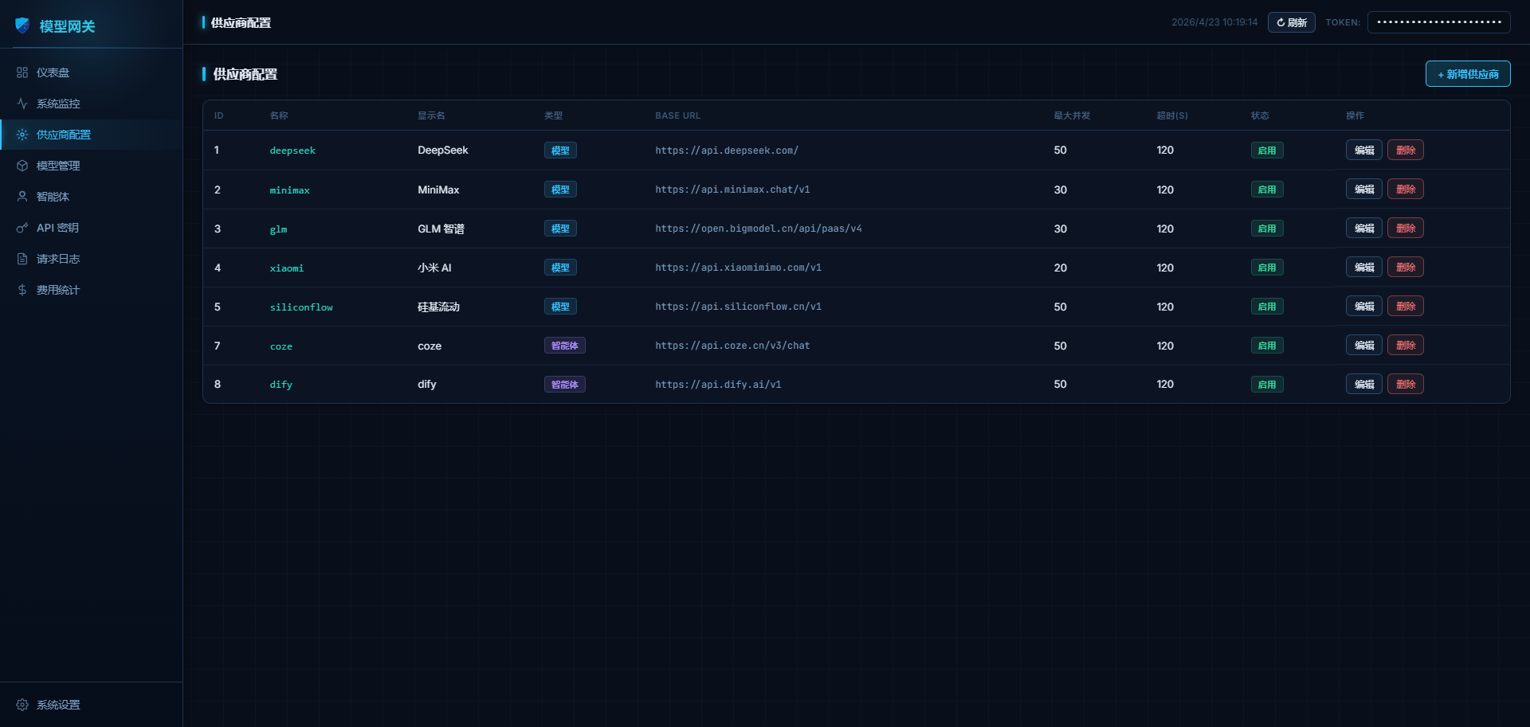The image size is (1530, 727).
Task: Click 删除 for the coze provider
Action: [1405, 346]
